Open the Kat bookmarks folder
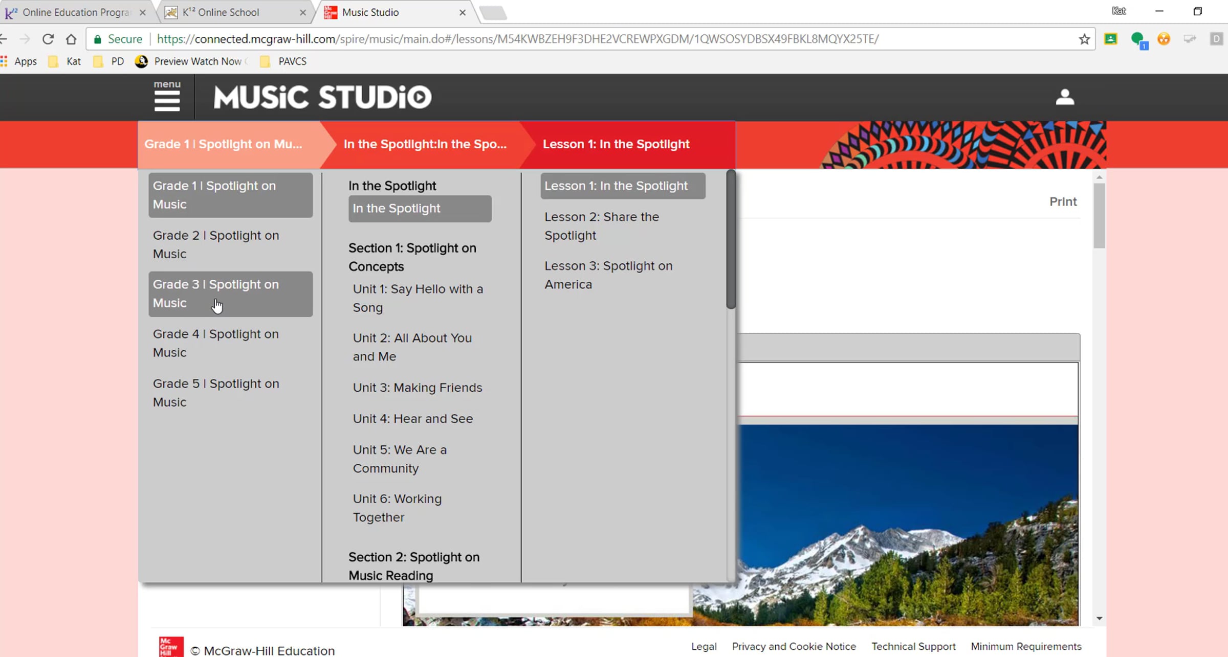Screen dimensions: 1228x657 [64, 61]
